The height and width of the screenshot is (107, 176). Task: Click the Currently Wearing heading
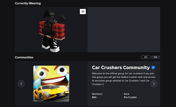[x=28, y=3]
